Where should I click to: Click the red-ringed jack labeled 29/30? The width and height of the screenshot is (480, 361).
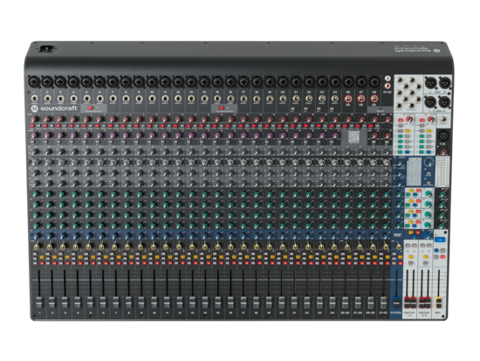click(x=374, y=99)
